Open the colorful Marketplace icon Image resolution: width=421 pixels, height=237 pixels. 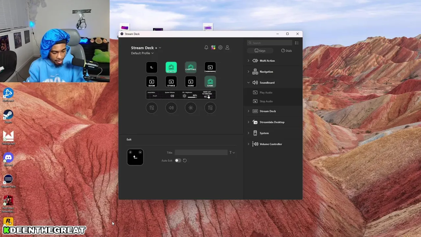click(213, 47)
